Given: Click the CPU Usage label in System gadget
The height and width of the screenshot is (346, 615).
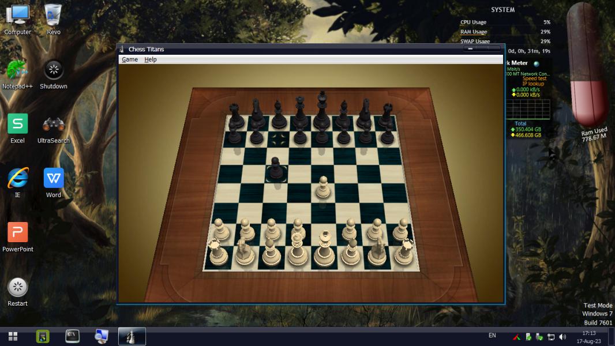Looking at the screenshot, I should coord(473,22).
